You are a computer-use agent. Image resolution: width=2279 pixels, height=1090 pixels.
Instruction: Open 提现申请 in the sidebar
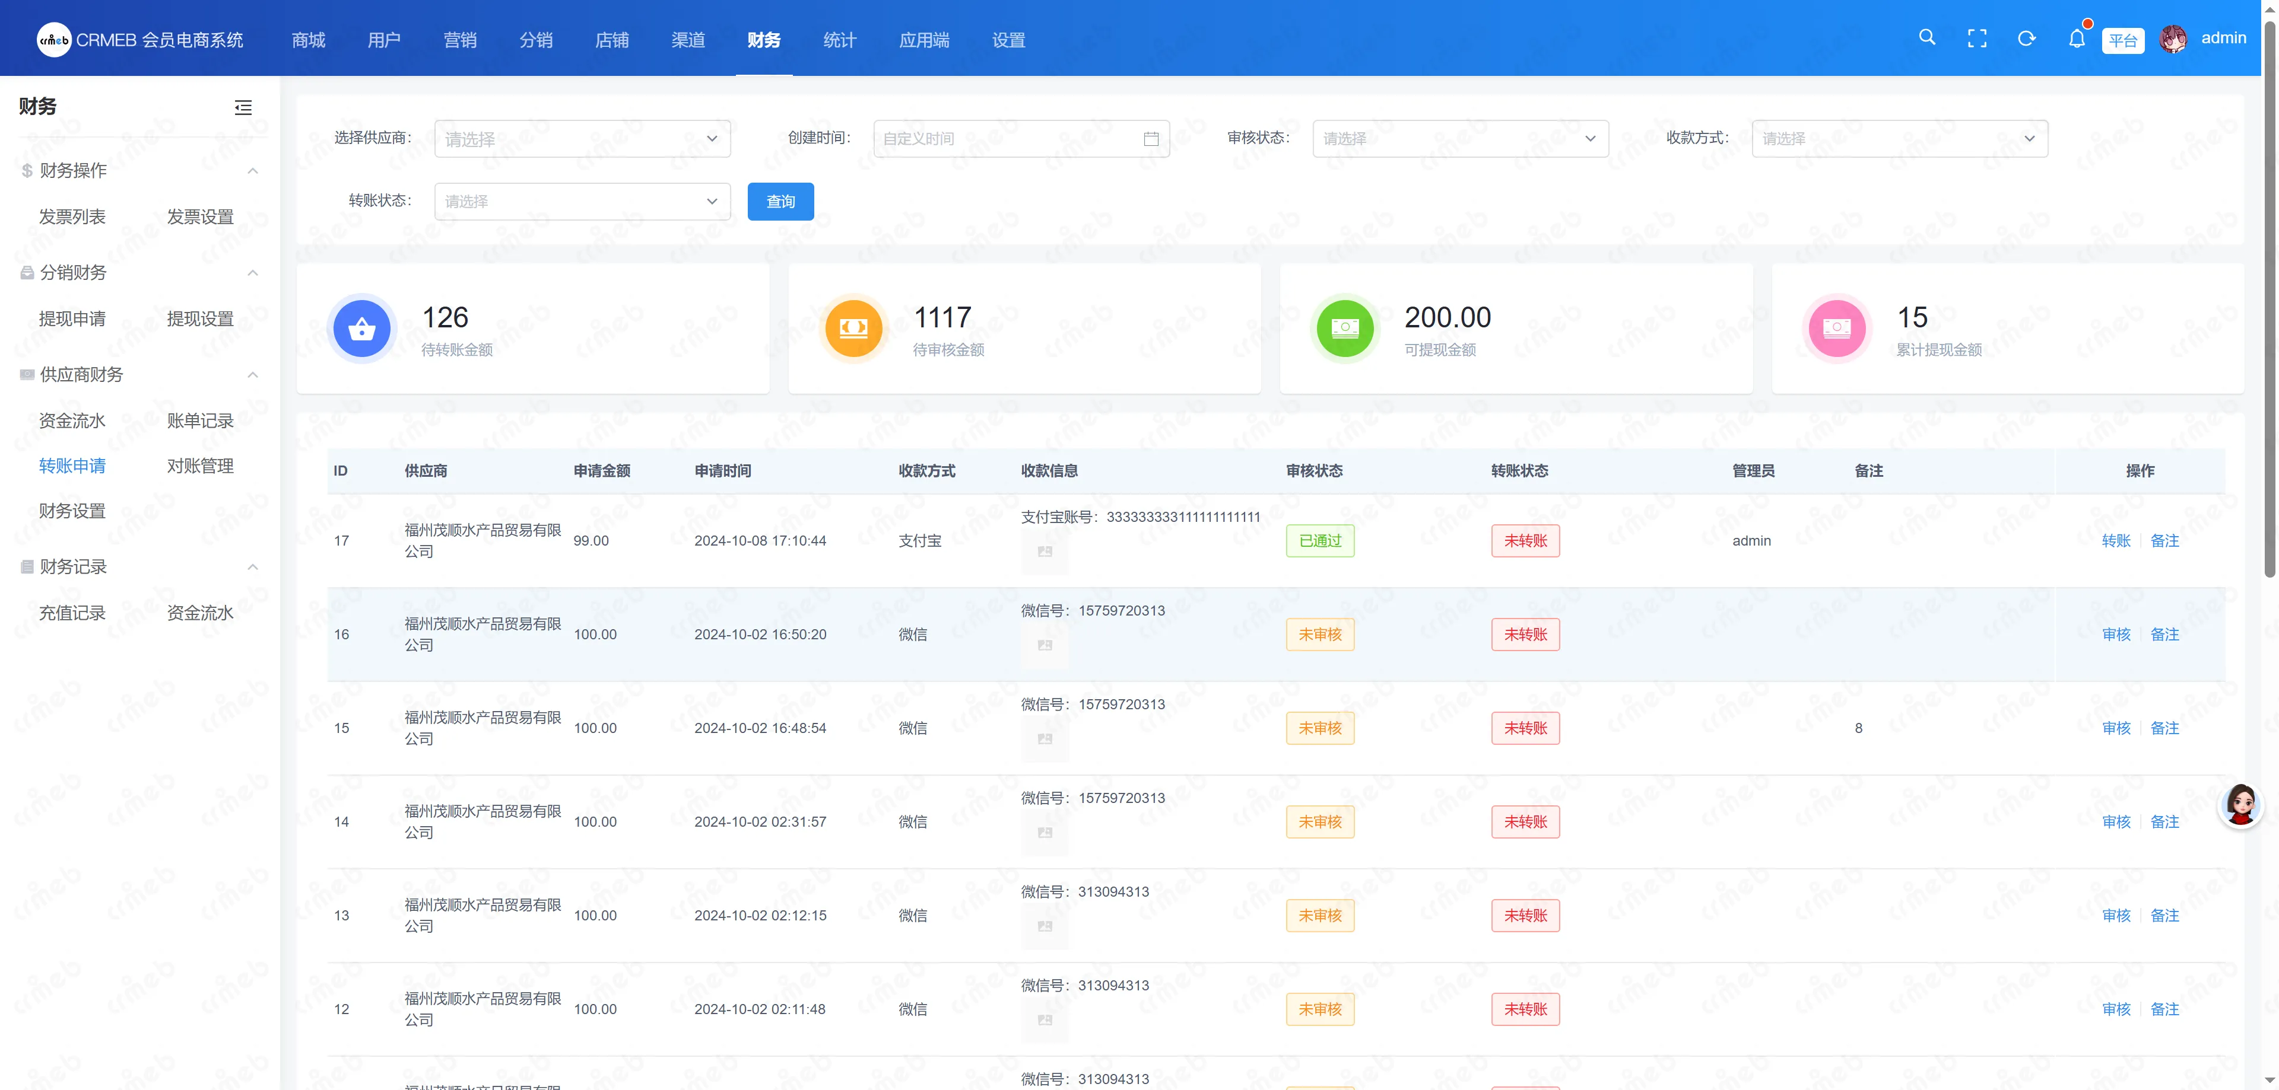(x=72, y=319)
